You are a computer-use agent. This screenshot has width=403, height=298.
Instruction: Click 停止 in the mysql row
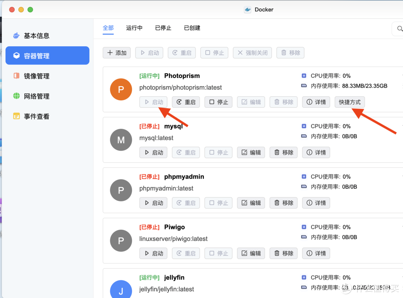pyautogui.click(x=218, y=152)
